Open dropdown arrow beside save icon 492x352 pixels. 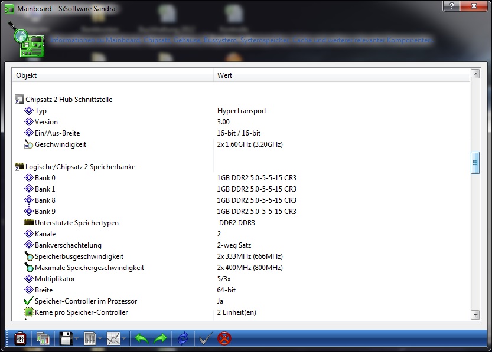point(76,338)
